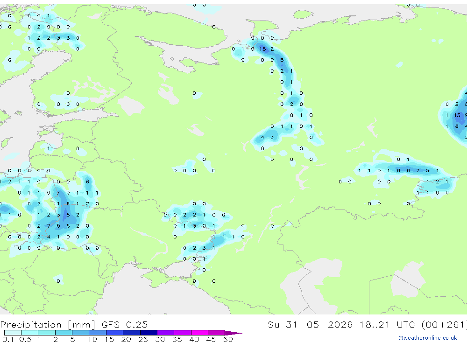The image size is (467, 342).
Task: Click the legend scale label '20'
Action: pyautogui.click(x=126, y=339)
